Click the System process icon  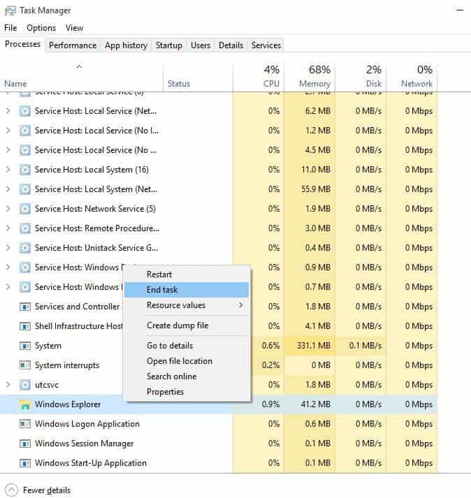[x=24, y=346]
